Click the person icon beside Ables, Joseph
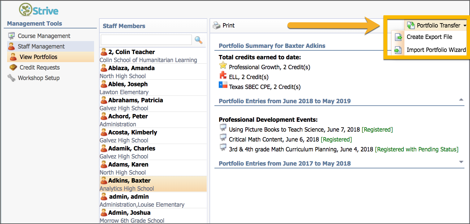The height and width of the screenshot is (224, 470). click(104, 84)
